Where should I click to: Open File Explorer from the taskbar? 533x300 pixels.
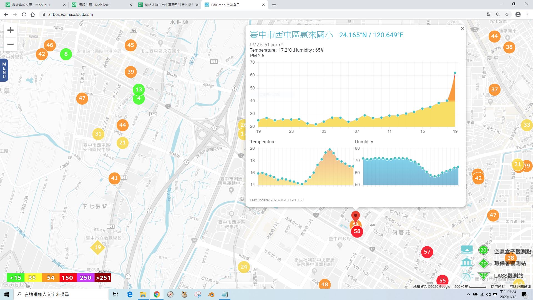(x=143, y=294)
